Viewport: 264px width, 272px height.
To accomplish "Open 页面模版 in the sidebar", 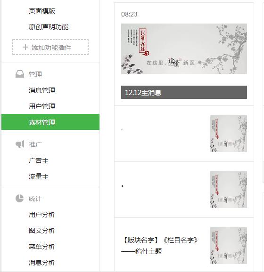I will (x=42, y=11).
